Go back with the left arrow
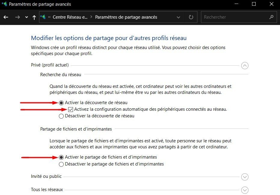 6,17
